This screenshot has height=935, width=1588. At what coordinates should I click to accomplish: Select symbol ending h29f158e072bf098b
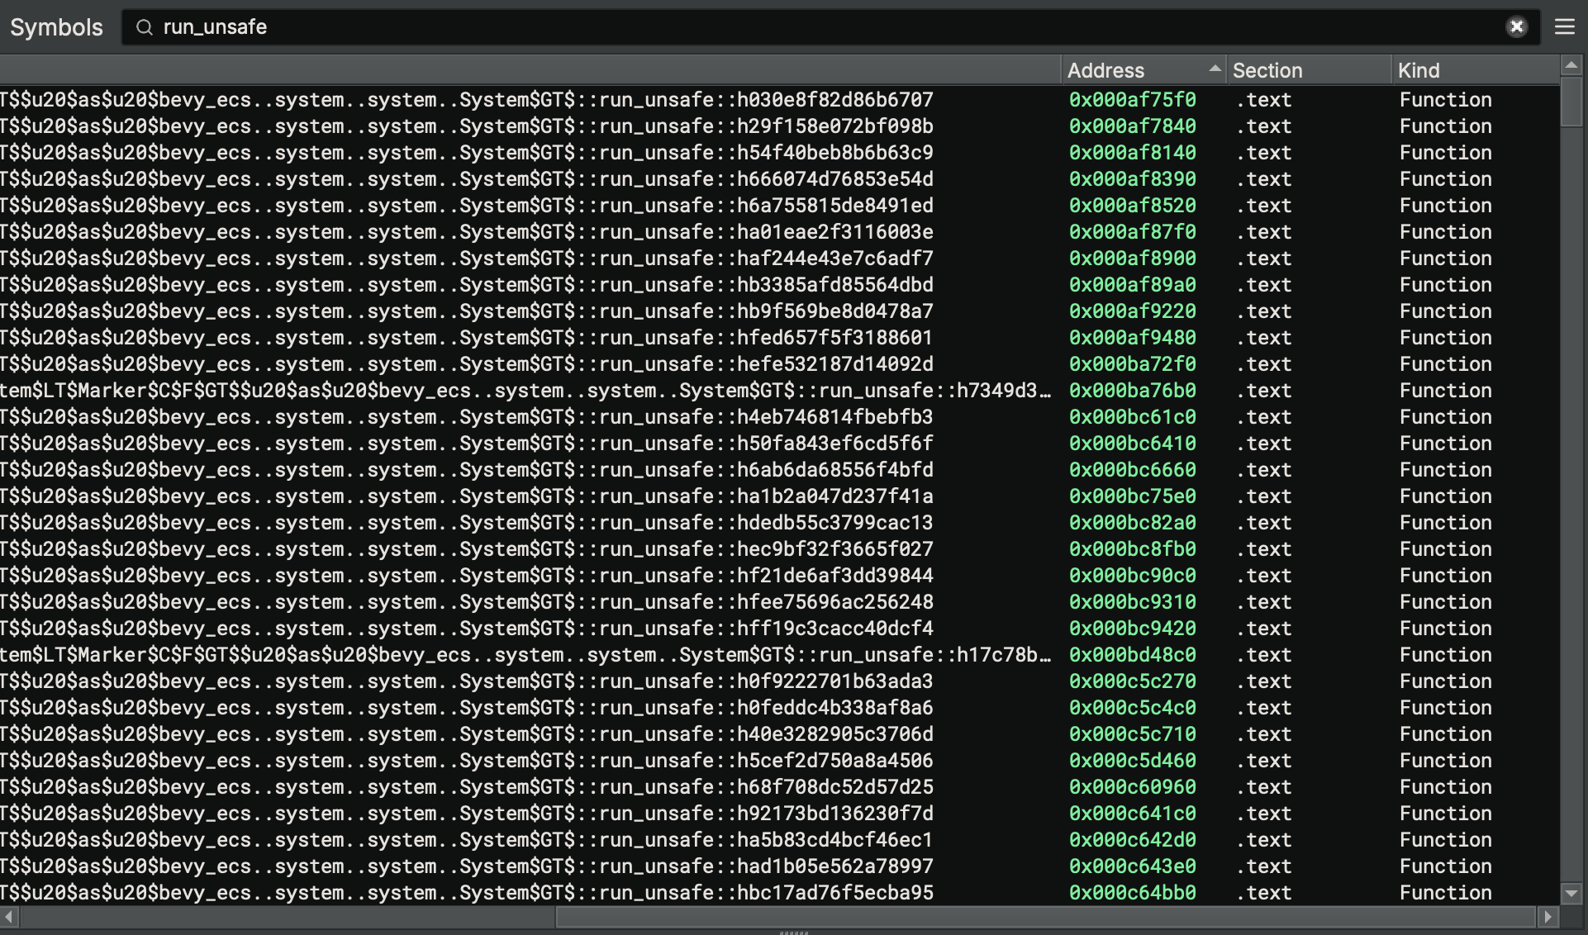tap(467, 126)
